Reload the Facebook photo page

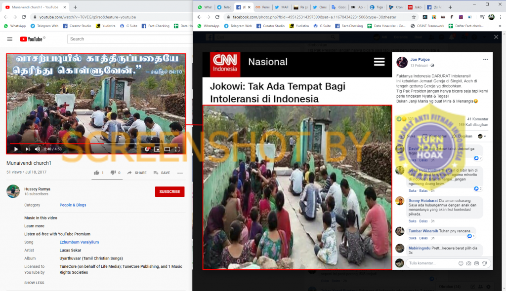[x=217, y=17]
